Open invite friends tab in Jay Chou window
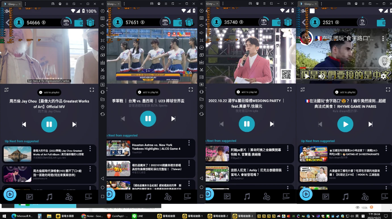The width and height of the screenshot is (392, 219). (69, 197)
